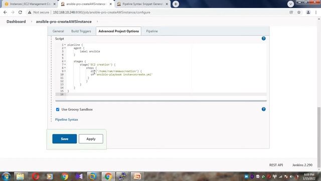Open help icon for Use Groovy Sandbox
This screenshot has width=321, height=181.
coord(263,109)
